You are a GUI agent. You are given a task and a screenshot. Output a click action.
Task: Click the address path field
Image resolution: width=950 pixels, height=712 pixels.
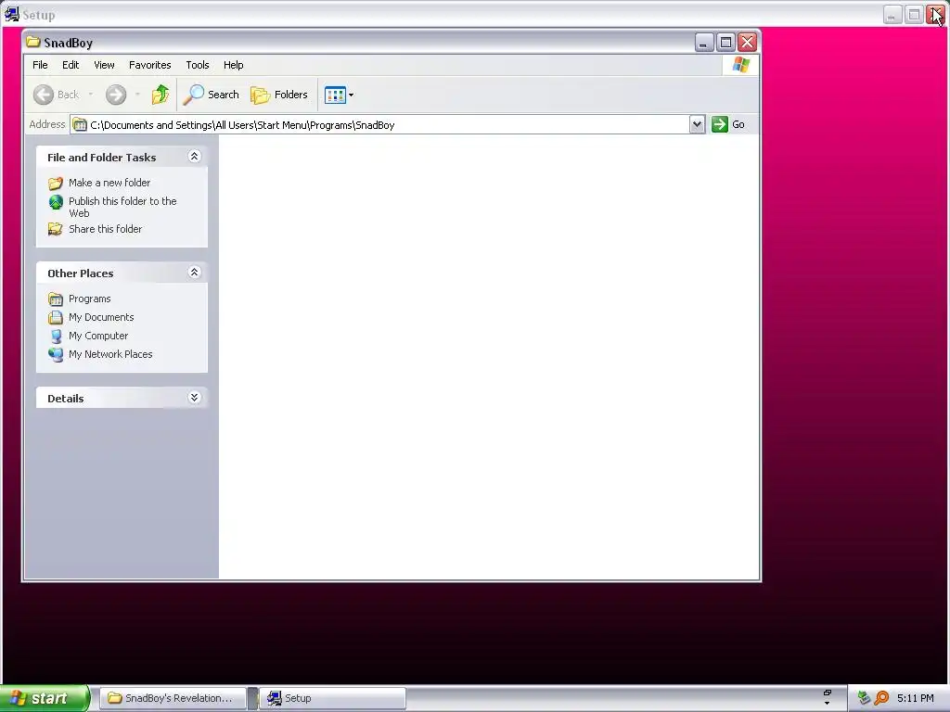coord(388,125)
